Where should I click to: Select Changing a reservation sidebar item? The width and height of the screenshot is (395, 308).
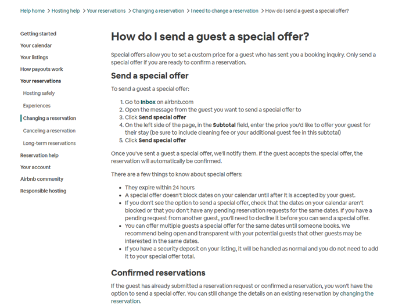pos(49,118)
